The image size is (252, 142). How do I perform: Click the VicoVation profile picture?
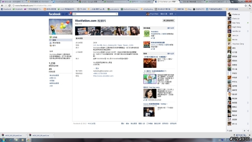pos(61,27)
